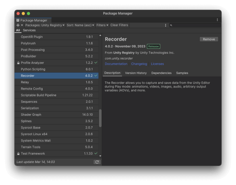The height and width of the screenshot is (185, 236).
Task: Open Sort: Name (asc) dropdown
Action: (80, 25)
